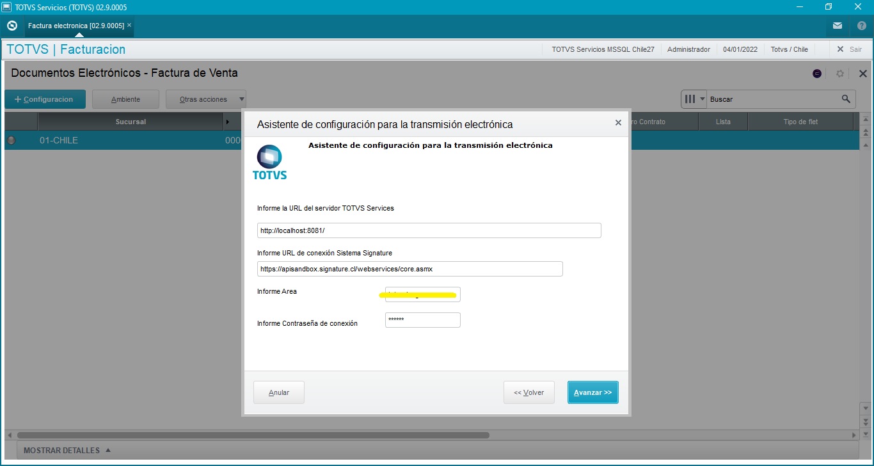Viewport: 874px width, 466px height.
Task: Move up one row with single up arrow
Action: click(x=866, y=144)
